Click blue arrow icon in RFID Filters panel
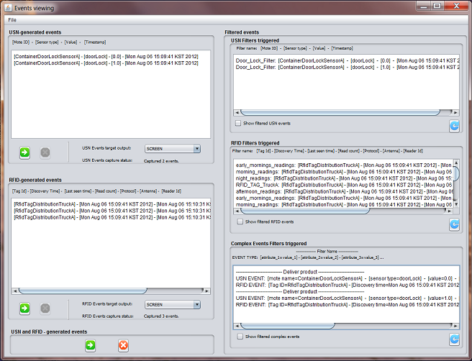The height and width of the screenshot is (361, 472). pos(454,224)
